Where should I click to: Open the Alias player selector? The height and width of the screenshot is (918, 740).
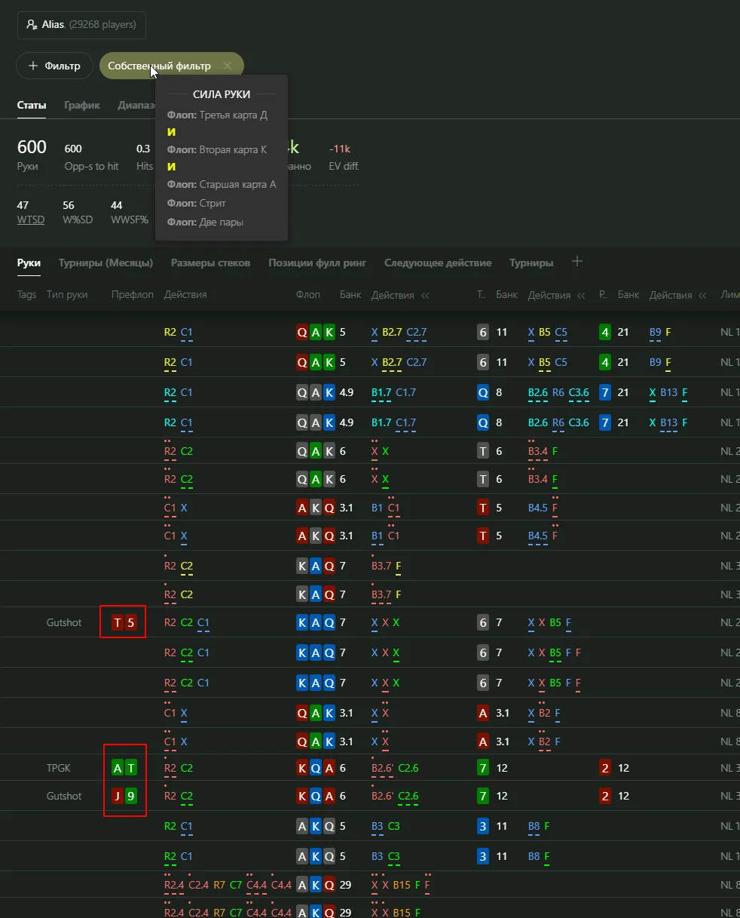tap(81, 25)
